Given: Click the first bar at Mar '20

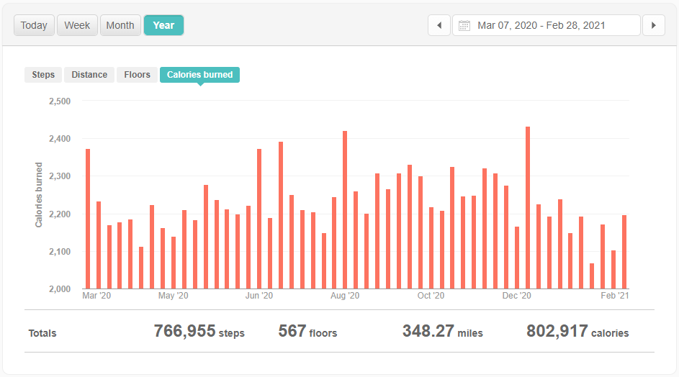Looking at the screenshot, I should [x=88, y=219].
